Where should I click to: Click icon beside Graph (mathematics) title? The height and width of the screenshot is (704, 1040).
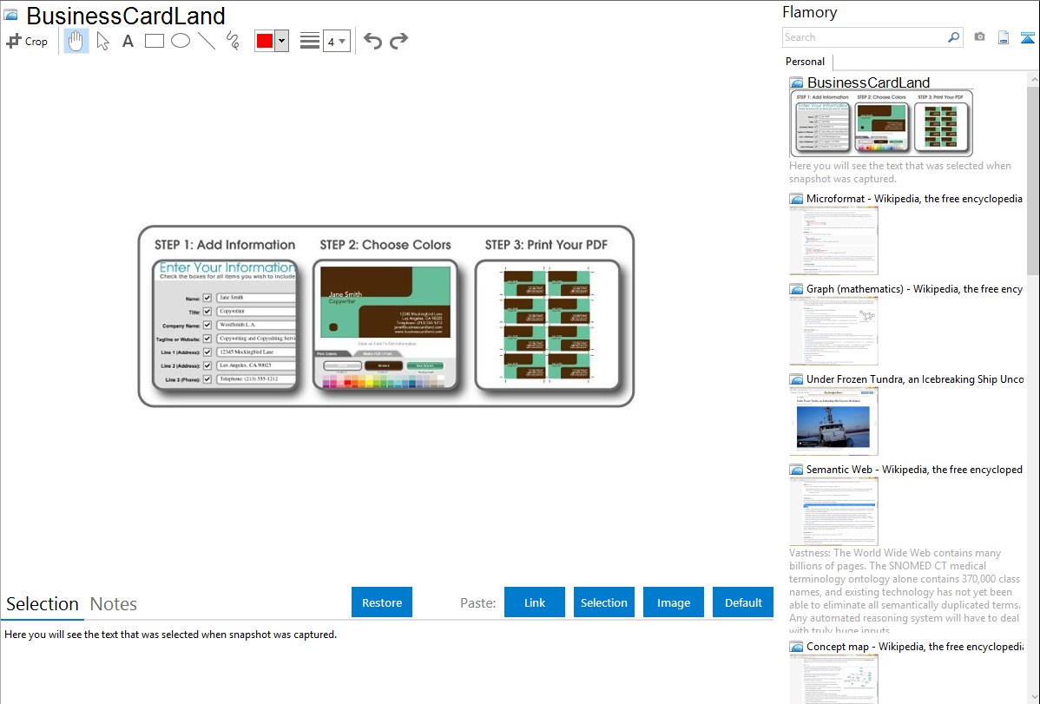click(x=796, y=289)
